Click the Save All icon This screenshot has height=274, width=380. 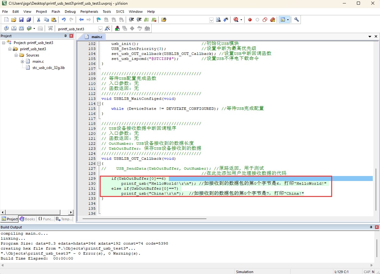pos(29,20)
